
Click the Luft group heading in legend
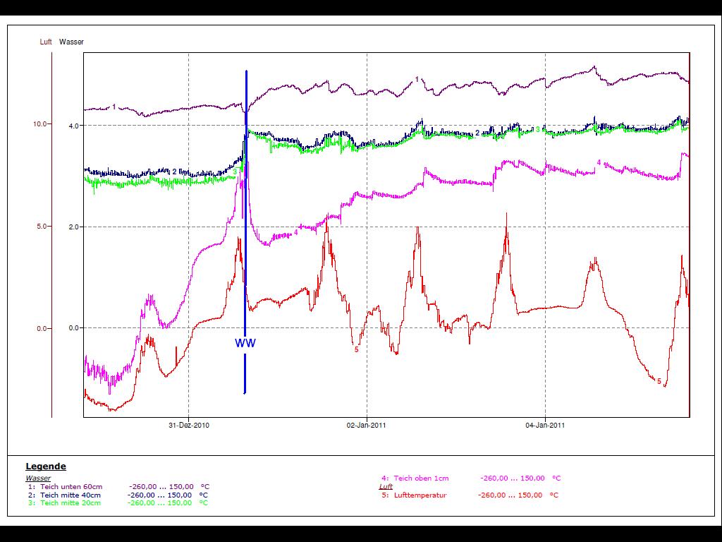386,487
